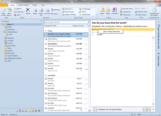
Task: Forward the selected message
Action: [x=47, y=11]
